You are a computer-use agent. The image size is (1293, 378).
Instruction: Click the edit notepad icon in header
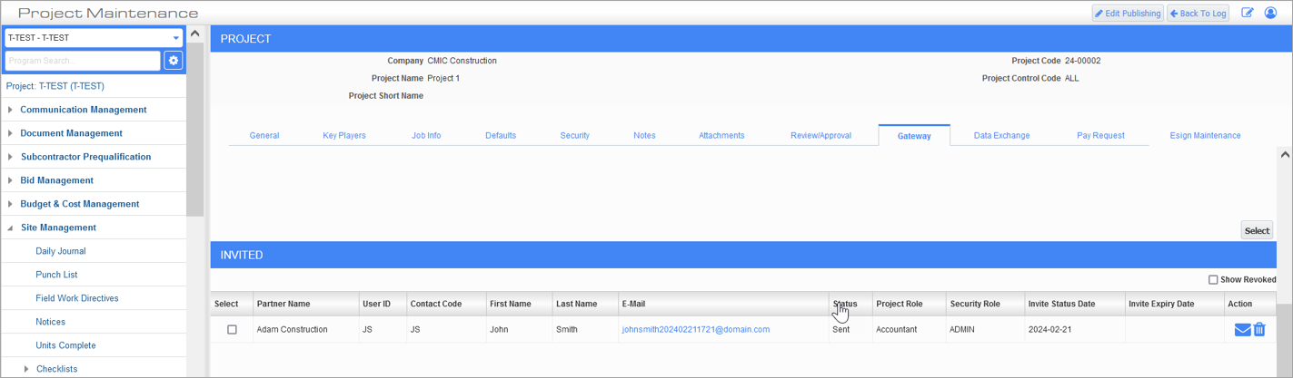[x=1248, y=13]
